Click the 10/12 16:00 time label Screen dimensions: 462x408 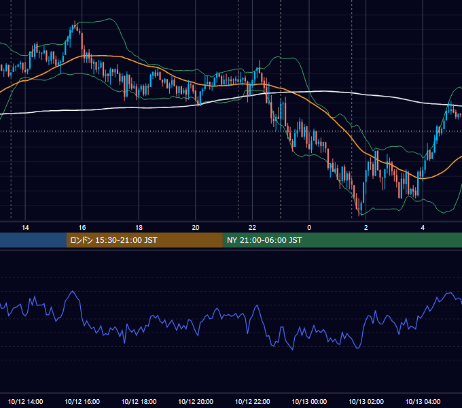[82, 401]
